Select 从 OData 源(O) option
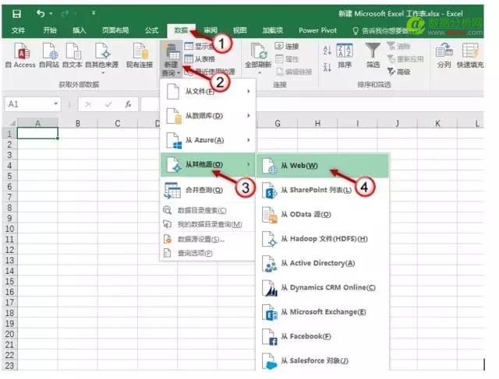This screenshot has height=379, width=499. tap(323, 215)
